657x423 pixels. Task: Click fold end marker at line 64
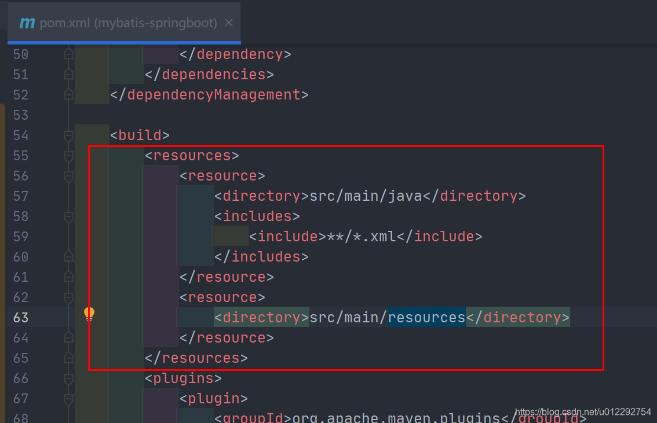[x=68, y=337]
